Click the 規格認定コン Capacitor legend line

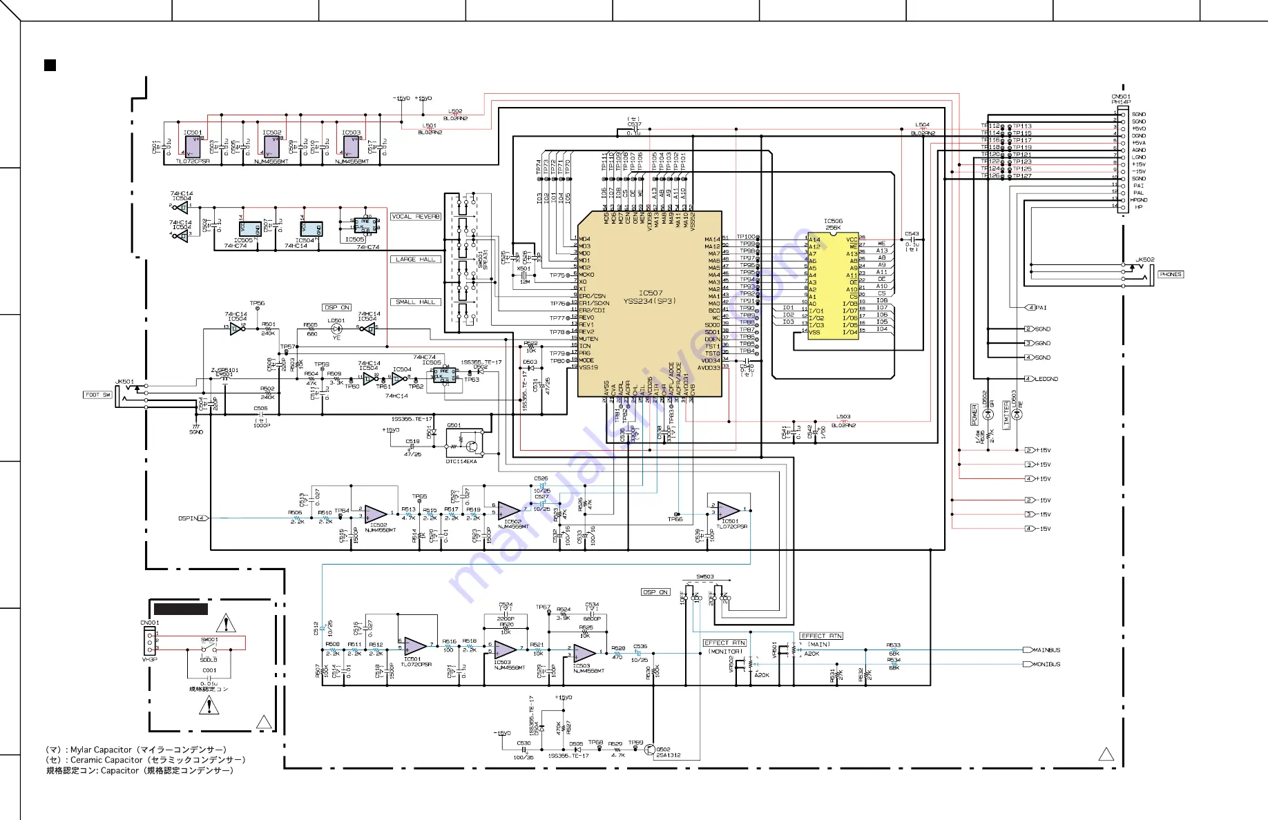(x=140, y=770)
